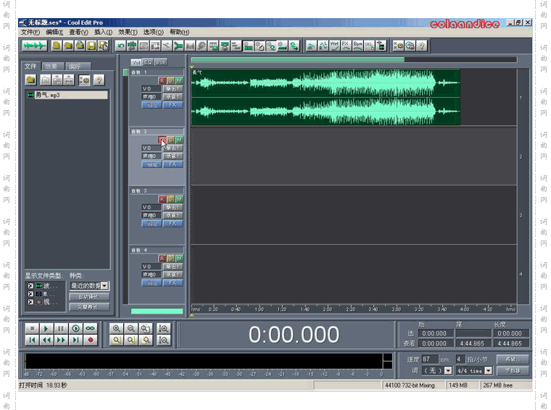Solo track 3 with S button
This screenshot has height=410, width=551.
(171, 199)
